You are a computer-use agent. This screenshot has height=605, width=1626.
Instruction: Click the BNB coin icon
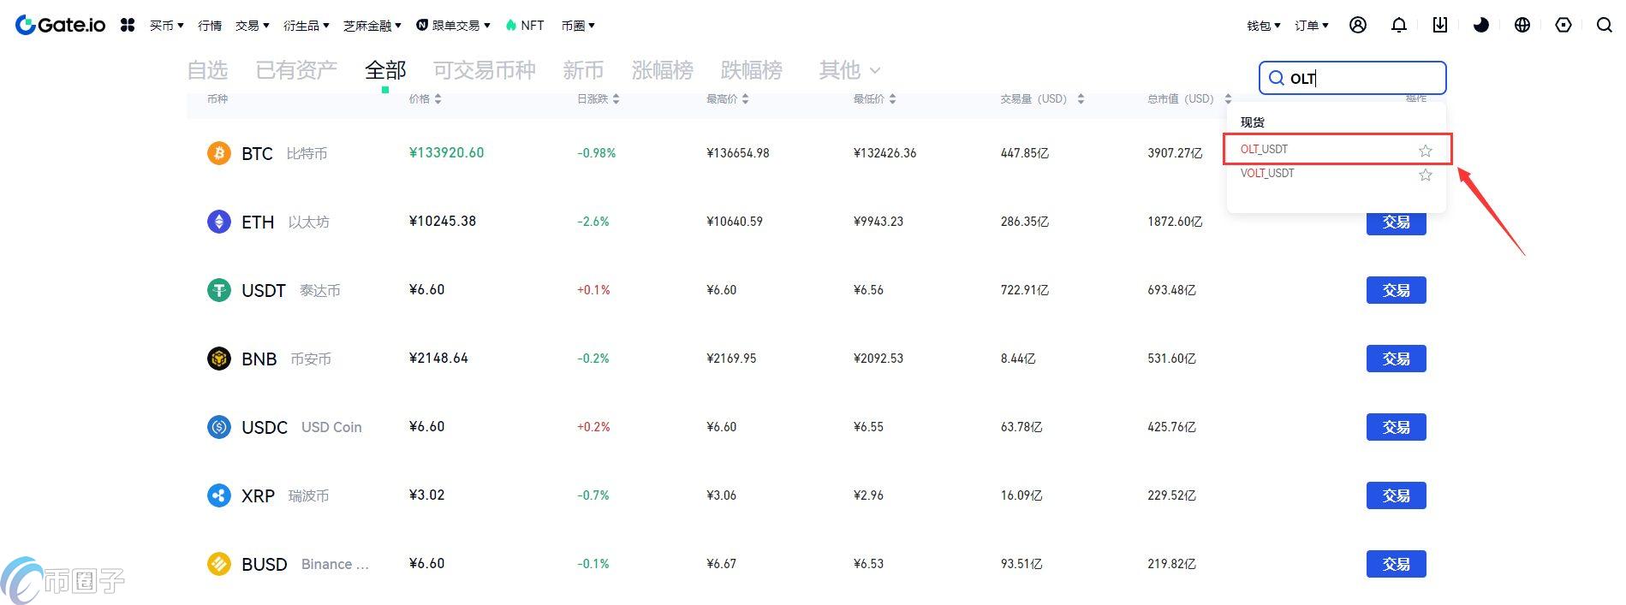(219, 359)
